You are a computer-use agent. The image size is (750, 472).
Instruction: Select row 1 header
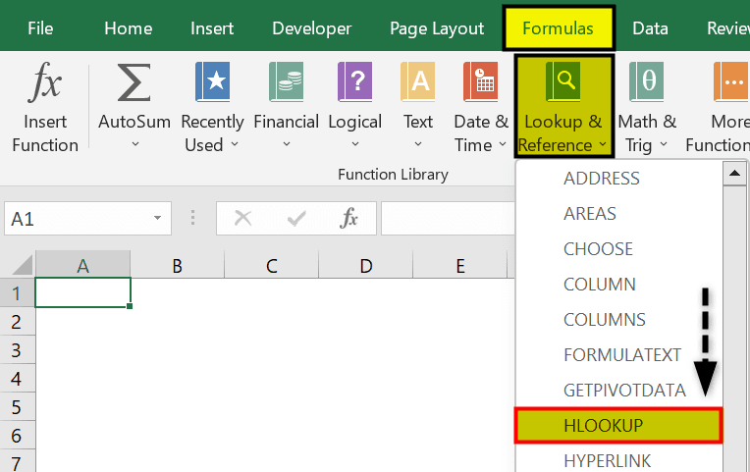tap(18, 292)
